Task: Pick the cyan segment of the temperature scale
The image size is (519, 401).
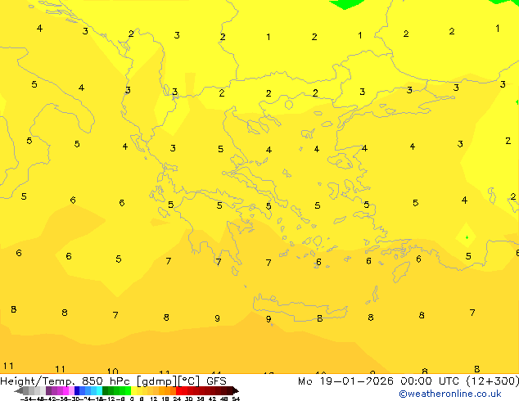Action: click(99, 390)
